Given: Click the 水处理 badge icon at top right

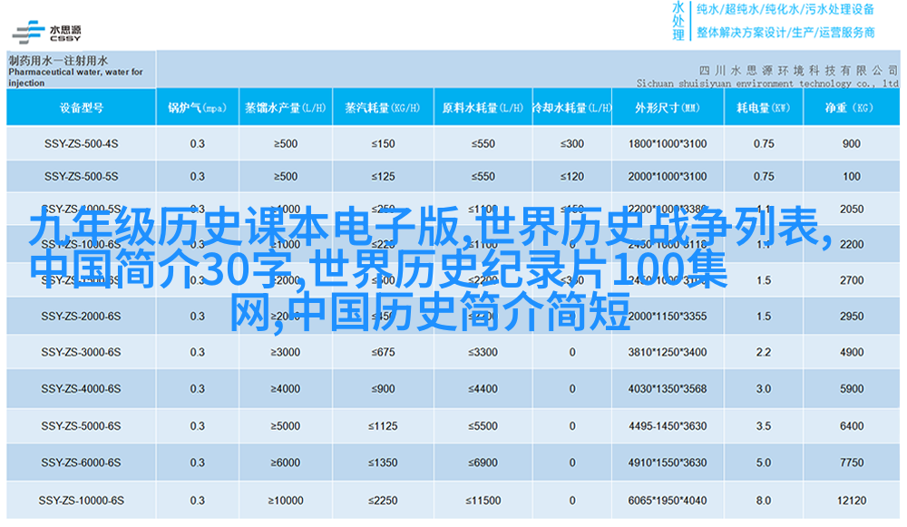Looking at the screenshot, I should click(678, 20).
